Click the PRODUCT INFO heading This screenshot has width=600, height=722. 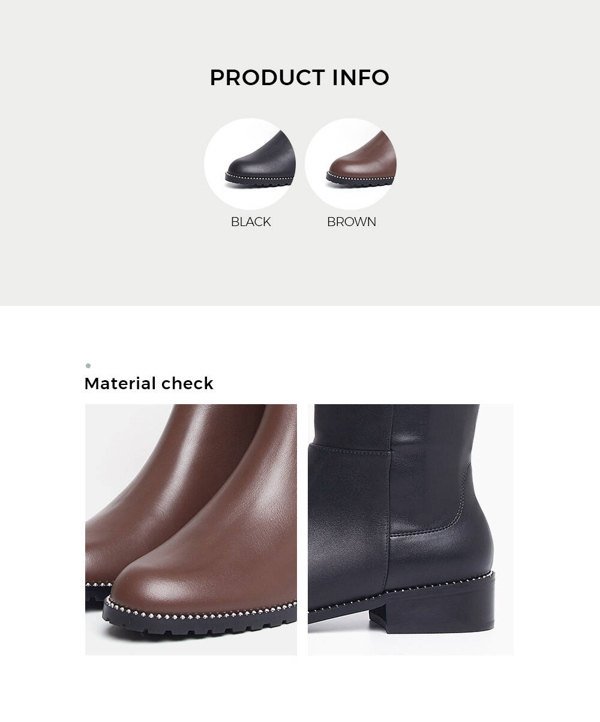coord(299,77)
